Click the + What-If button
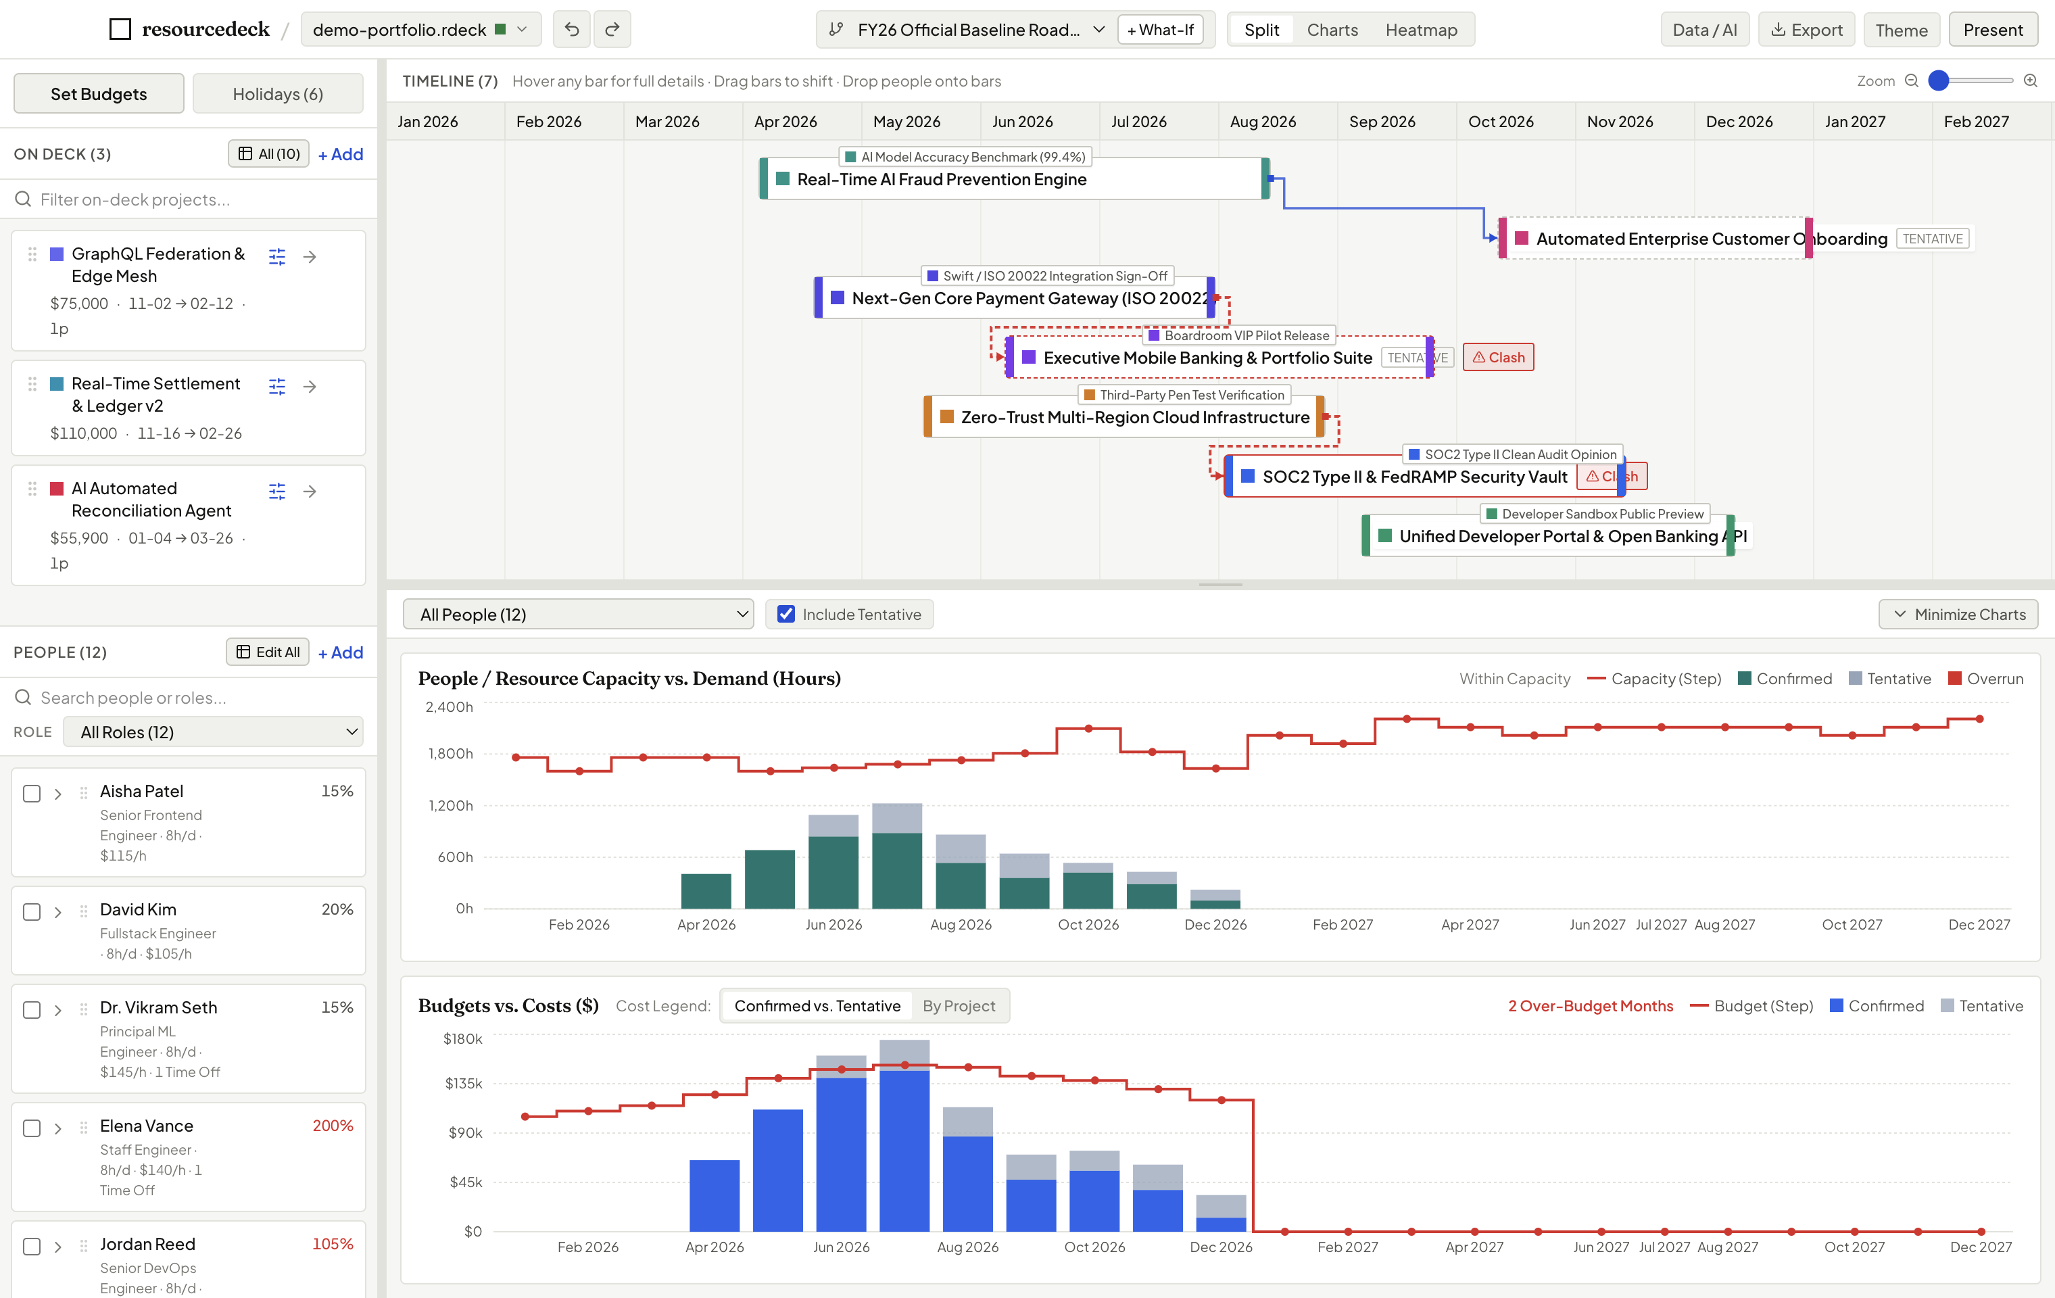Screen dimensions: 2055x1298 point(1161,30)
